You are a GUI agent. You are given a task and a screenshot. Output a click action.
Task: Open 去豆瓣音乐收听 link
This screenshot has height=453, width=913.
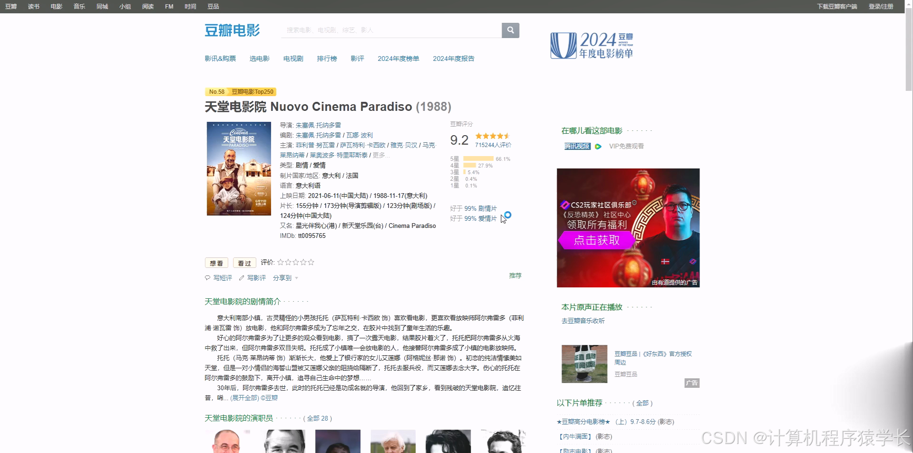[583, 321]
